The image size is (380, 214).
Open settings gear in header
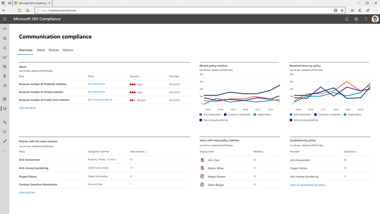pyautogui.click(x=356, y=19)
